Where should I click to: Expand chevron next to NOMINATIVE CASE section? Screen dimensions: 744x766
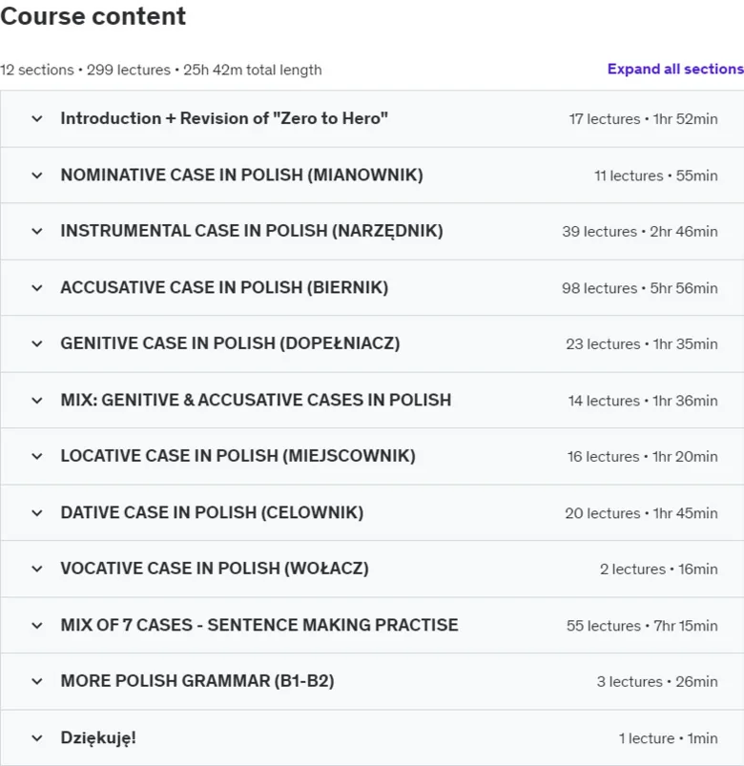[x=37, y=176]
